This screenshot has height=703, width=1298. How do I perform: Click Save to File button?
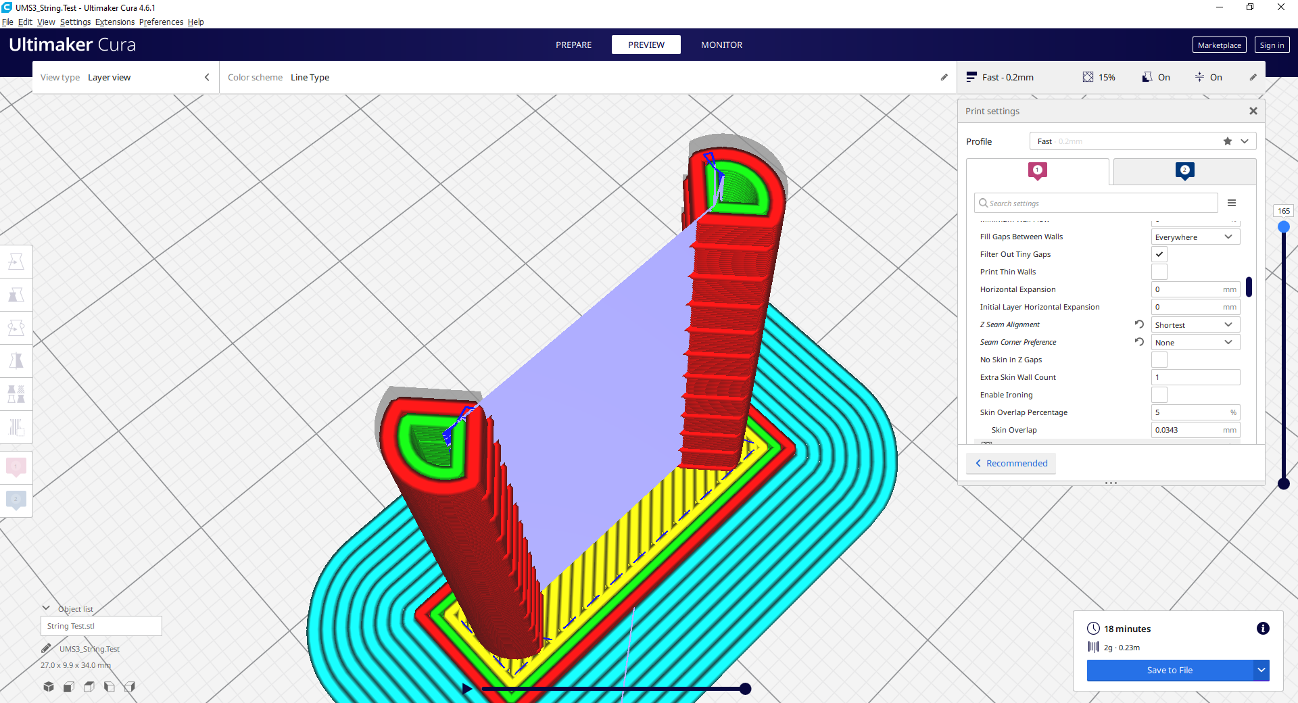(x=1170, y=671)
